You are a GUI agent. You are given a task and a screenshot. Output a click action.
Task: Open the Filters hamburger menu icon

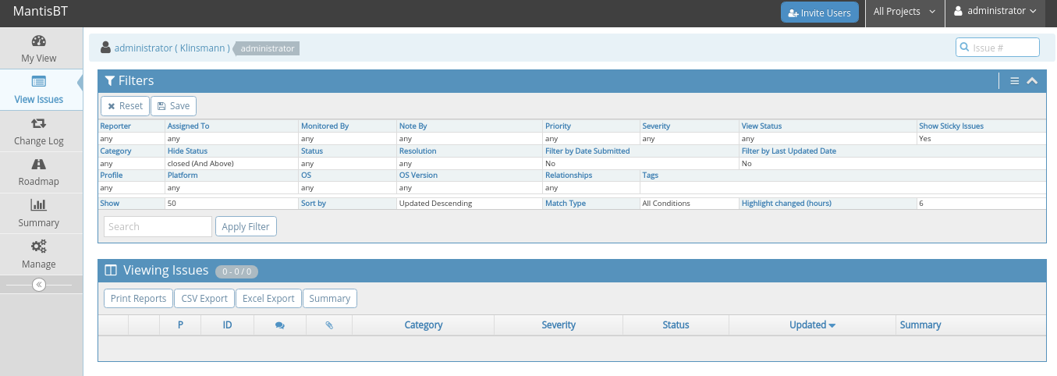tap(1014, 81)
